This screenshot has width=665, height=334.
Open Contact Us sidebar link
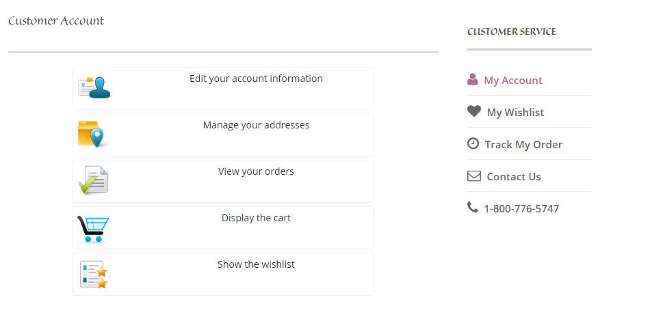[x=514, y=176]
